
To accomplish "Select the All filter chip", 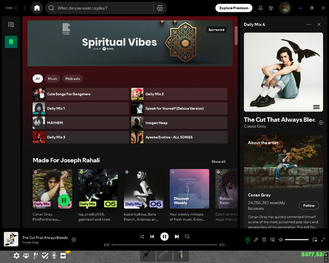I will (38, 78).
